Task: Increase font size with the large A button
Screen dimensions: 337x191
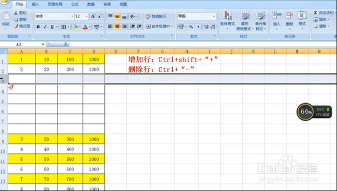Action: coord(93,16)
